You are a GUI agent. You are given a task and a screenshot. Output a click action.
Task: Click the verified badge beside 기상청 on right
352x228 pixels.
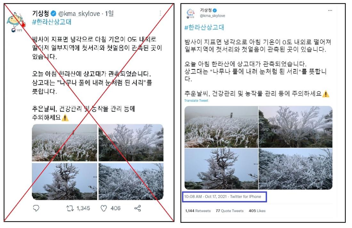pyautogui.click(x=215, y=10)
